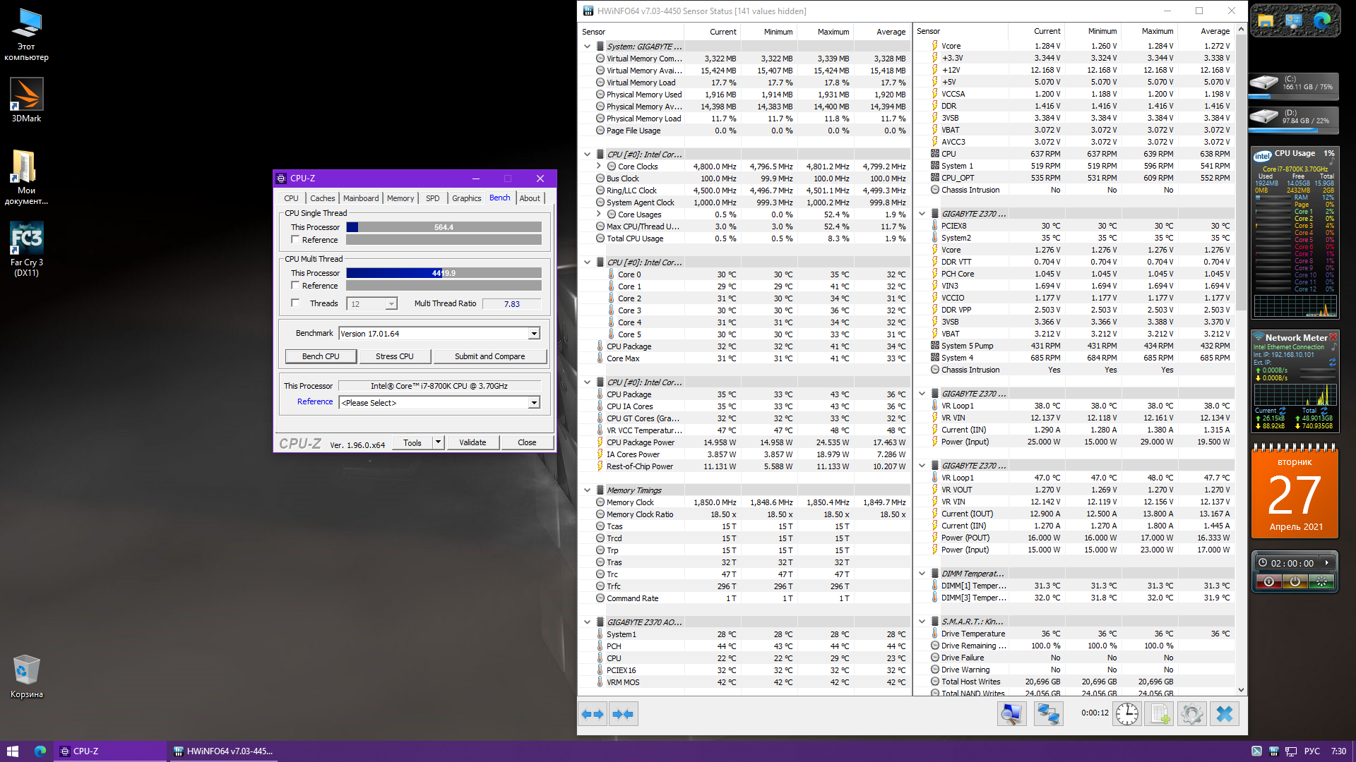Viewport: 1356px width, 762px height.
Task: Click the network monitors icon in HWiNFO
Action: (x=1048, y=714)
